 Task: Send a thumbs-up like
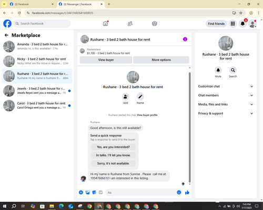[x=187, y=193]
